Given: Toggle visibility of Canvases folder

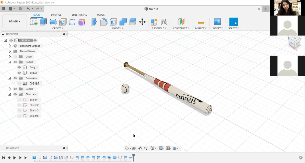Looking at the screenshot, I should [15, 78].
